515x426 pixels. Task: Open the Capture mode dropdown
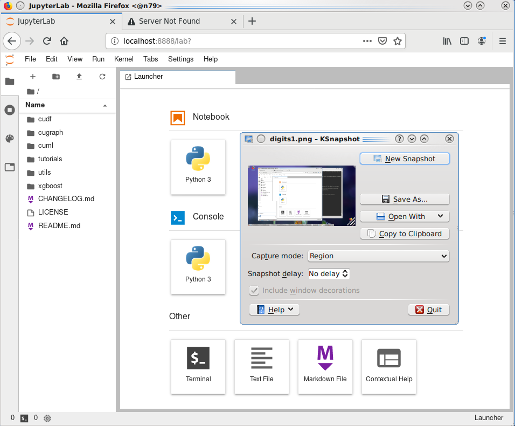(378, 256)
